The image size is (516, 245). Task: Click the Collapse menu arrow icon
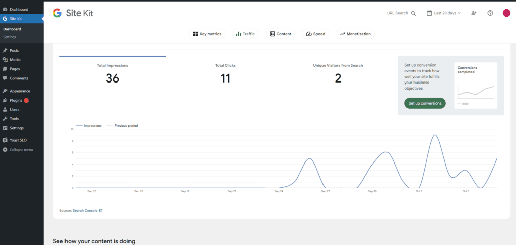click(x=5, y=150)
